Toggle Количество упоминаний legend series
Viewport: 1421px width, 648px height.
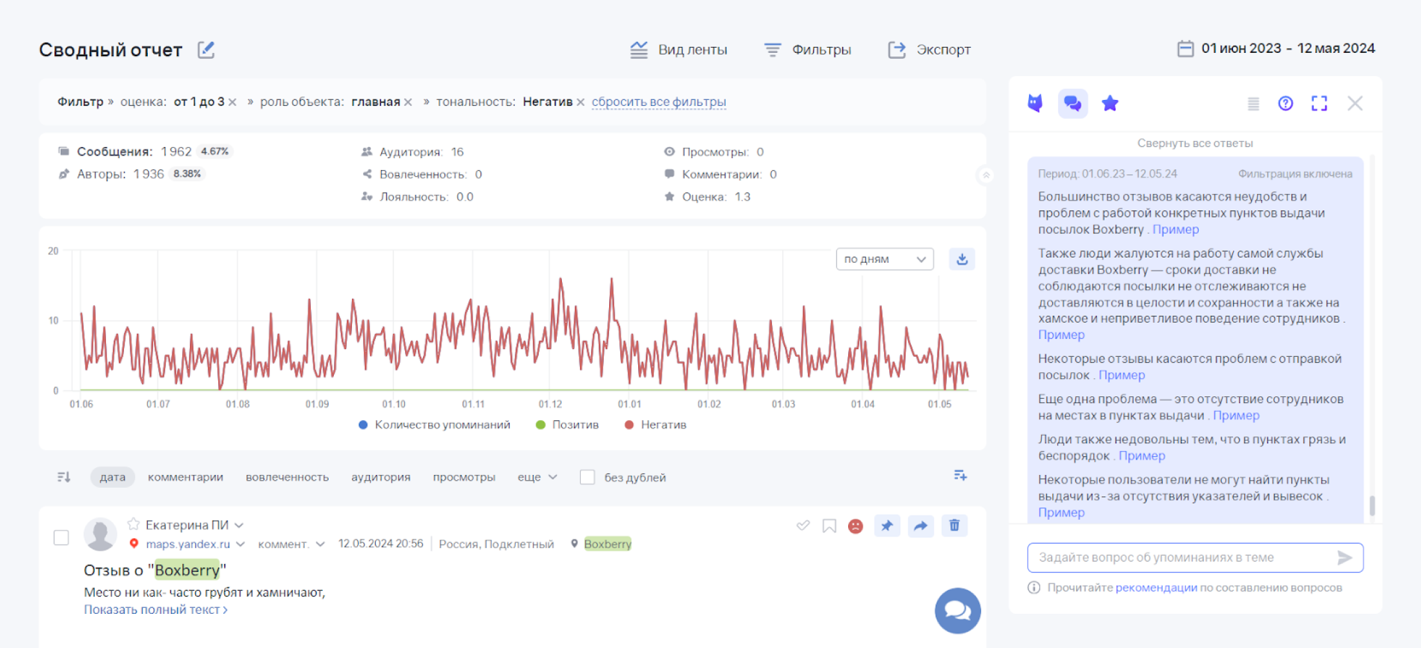434,425
